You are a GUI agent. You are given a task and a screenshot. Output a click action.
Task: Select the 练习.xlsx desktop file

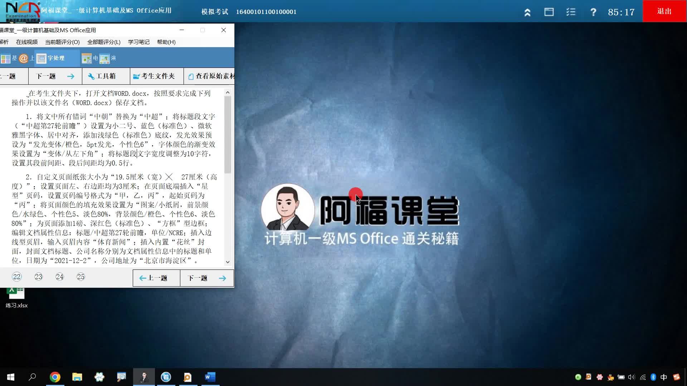pos(16,297)
